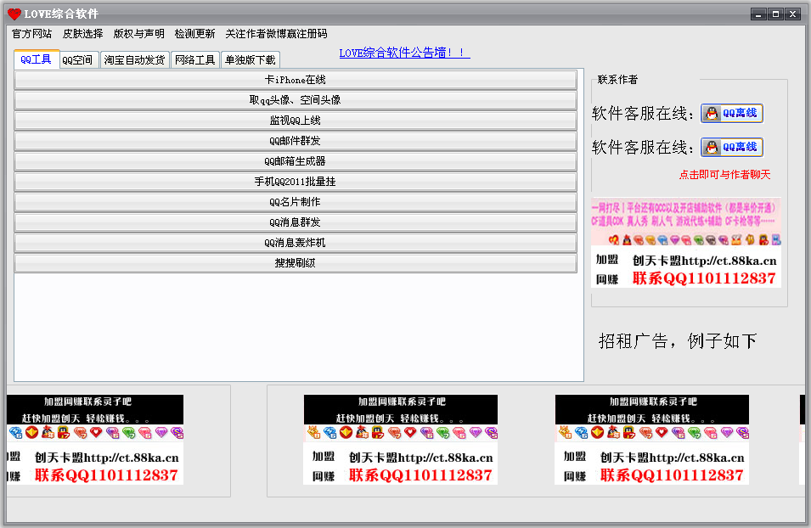Launch 取qq头像、空间头像 tool

click(296, 100)
